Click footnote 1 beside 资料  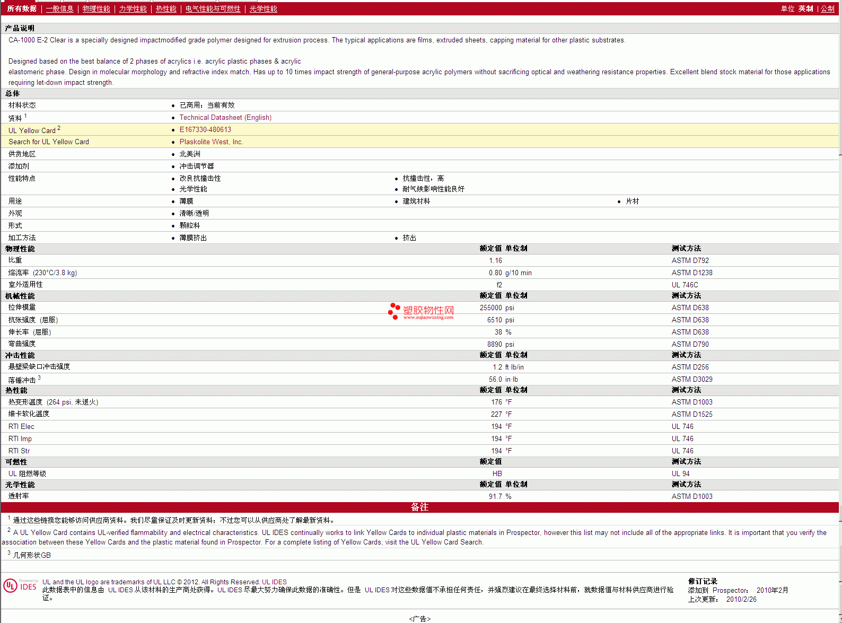25,116
